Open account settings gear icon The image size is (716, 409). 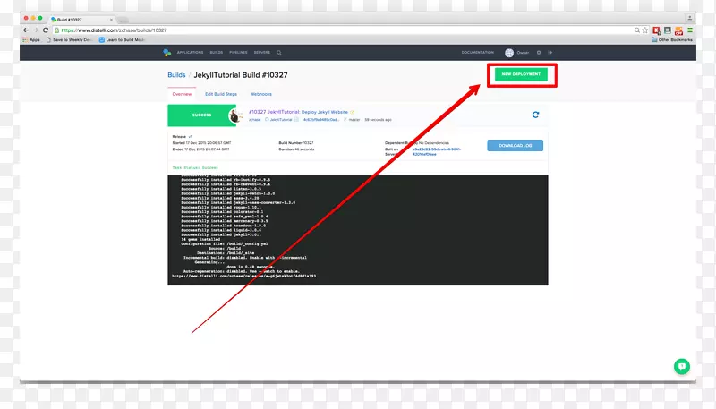point(539,53)
